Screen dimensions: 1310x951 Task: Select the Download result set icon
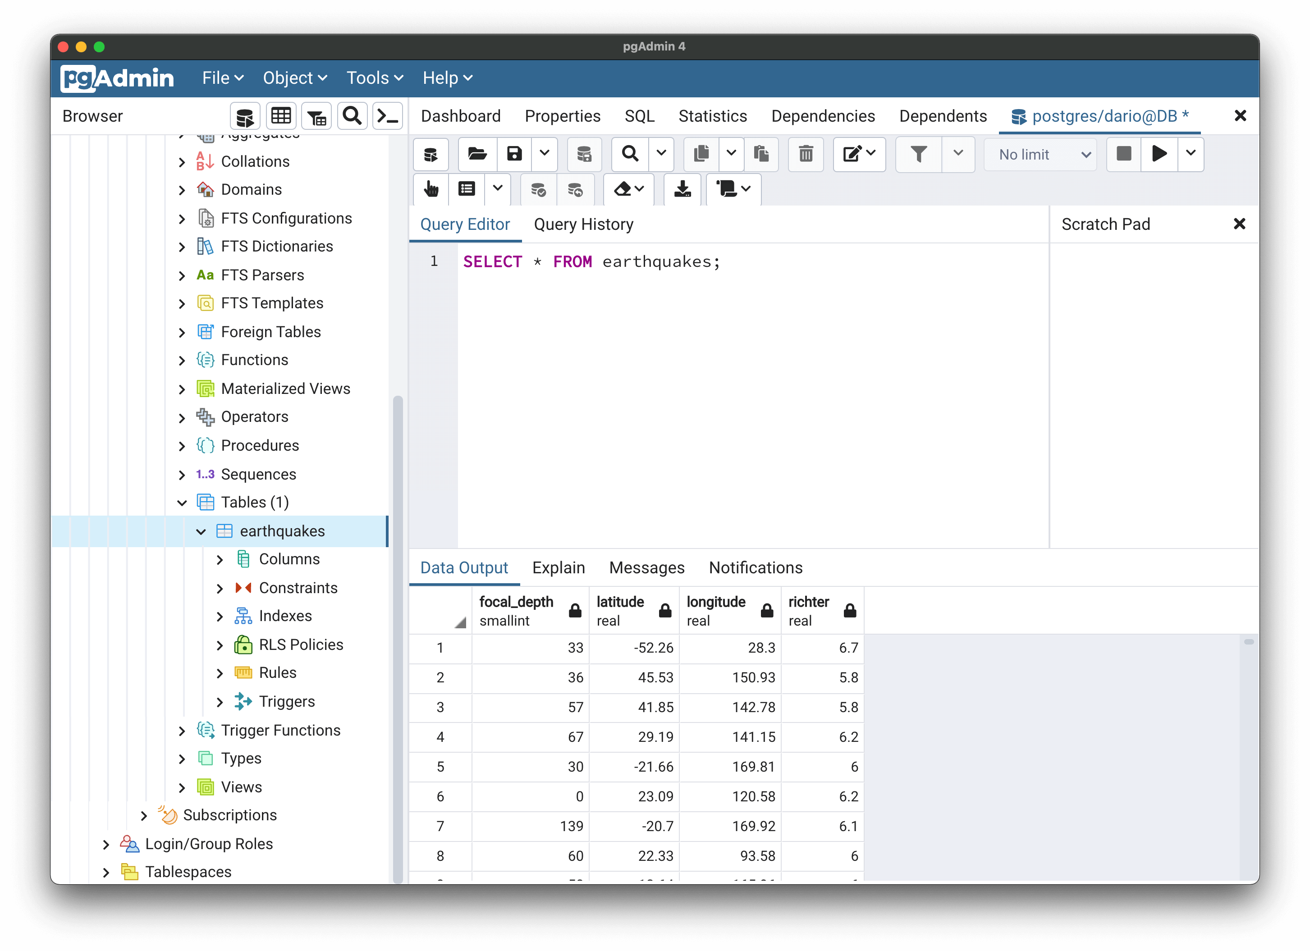coord(682,189)
